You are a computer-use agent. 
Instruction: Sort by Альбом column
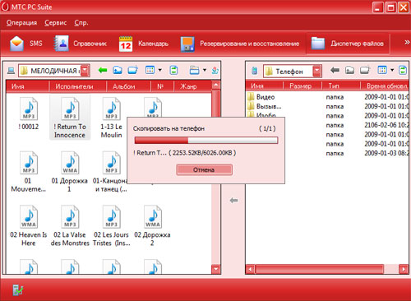pos(128,86)
